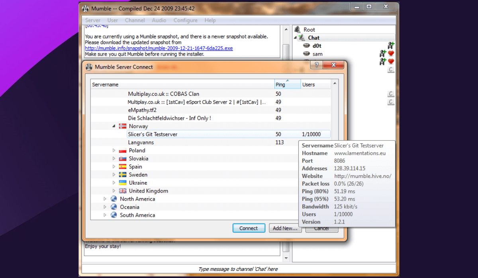Click the Connect button
The height and width of the screenshot is (278, 478).
[249, 228]
